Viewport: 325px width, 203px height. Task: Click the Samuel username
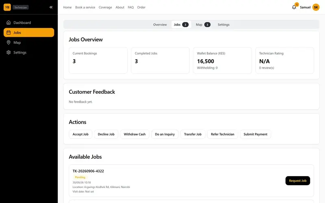(305, 7)
